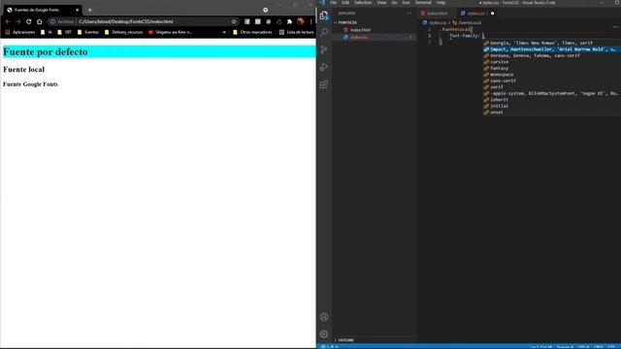Click the Chrome forward arrow
Screen dimensions: 621x349
pos(18,21)
